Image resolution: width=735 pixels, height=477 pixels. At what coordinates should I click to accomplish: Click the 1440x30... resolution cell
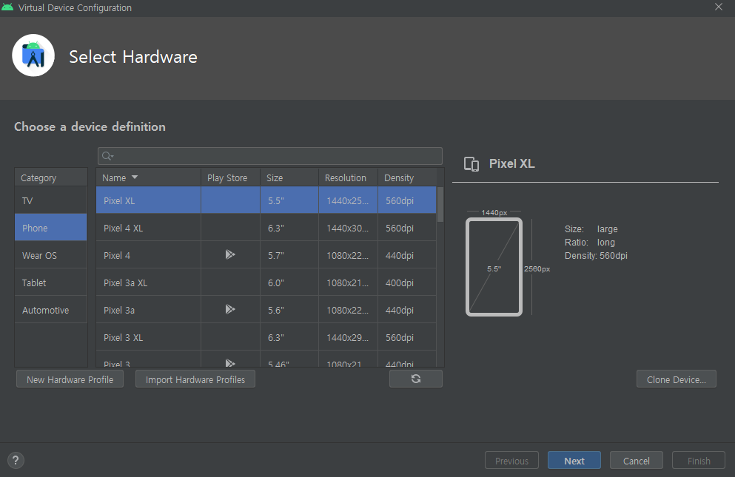pyautogui.click(x=349, y=228)
